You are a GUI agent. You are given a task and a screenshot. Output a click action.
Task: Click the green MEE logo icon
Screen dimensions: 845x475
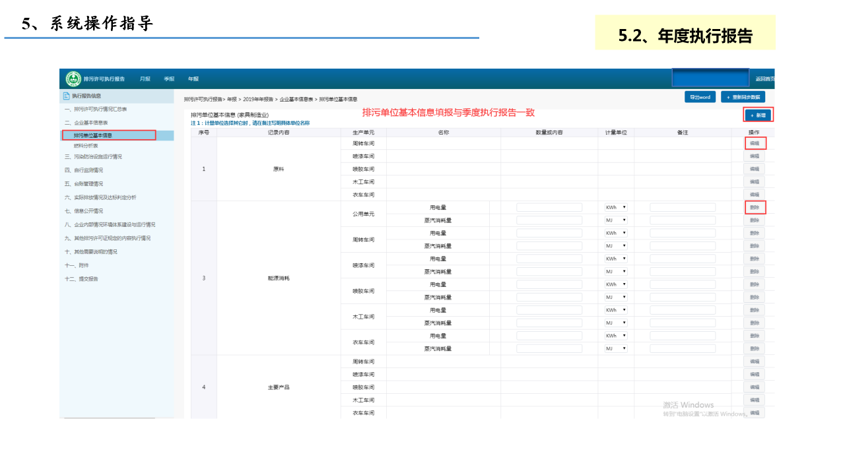pyautogui.click(x=73, y=79)
